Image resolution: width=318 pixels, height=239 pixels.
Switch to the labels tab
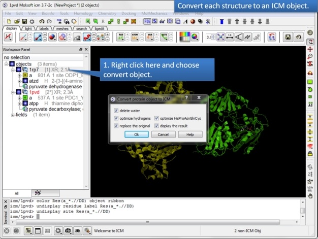[44, 29]
